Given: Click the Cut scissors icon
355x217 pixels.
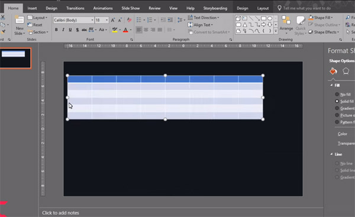Looking at the screenshot, I should tap(3, 17).
